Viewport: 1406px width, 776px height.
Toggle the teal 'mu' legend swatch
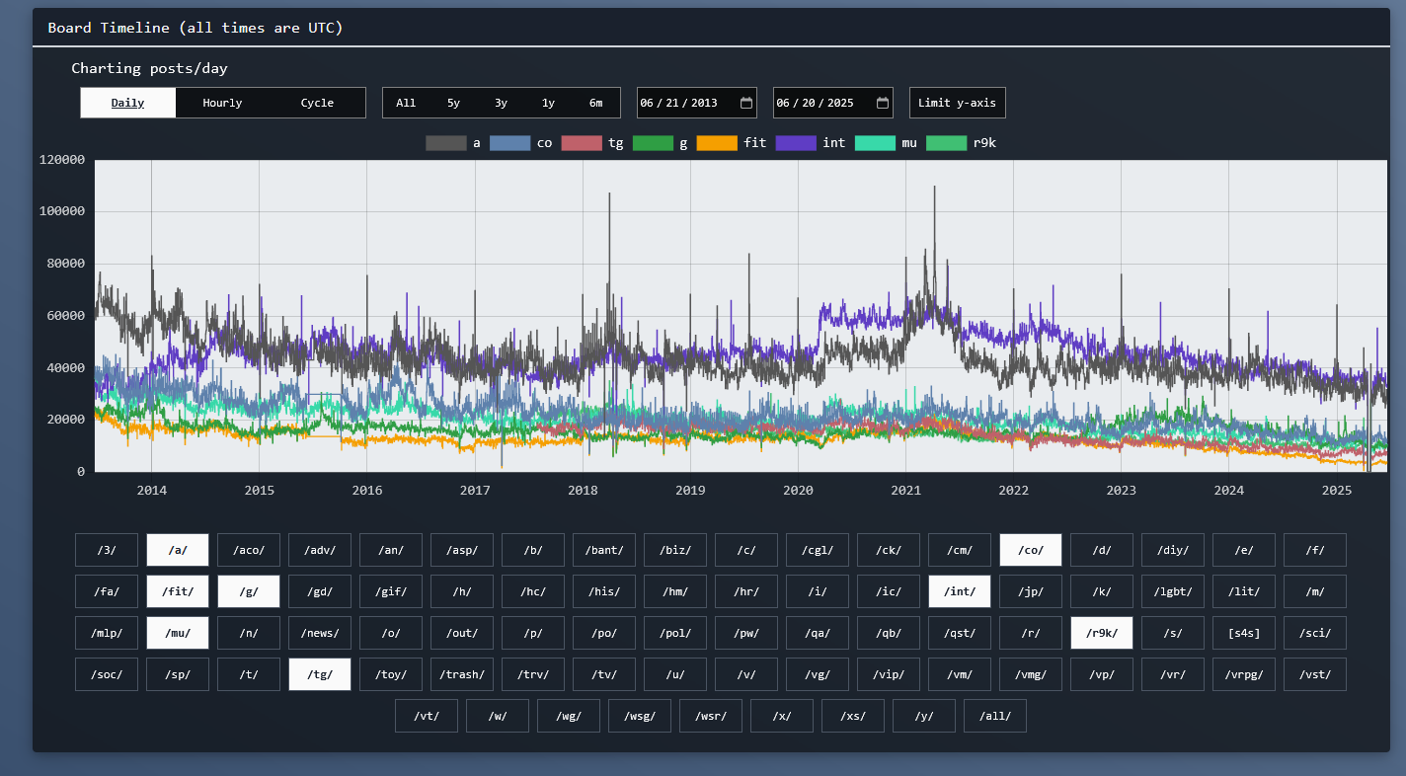coord(875,143)
